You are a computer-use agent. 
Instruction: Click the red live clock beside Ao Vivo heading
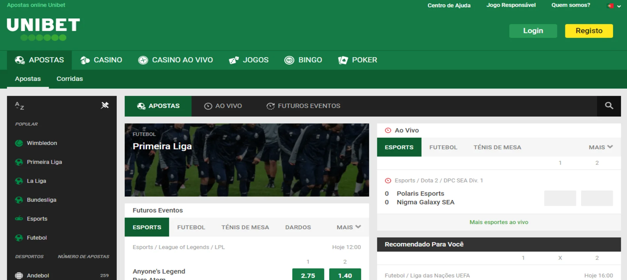388,130
